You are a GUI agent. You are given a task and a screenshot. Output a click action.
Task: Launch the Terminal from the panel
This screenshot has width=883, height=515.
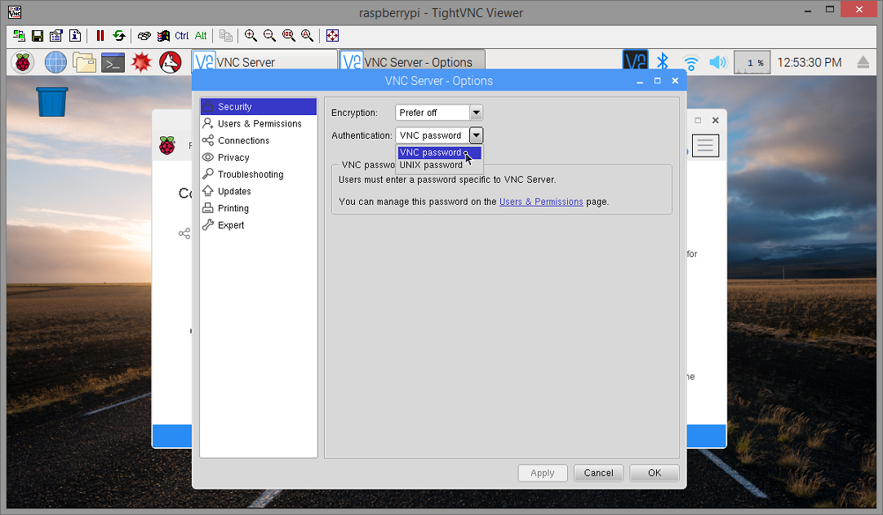point(113,63)
